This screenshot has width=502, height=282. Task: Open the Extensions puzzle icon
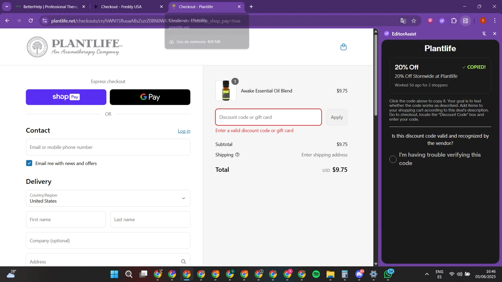[x=454, y=21]
